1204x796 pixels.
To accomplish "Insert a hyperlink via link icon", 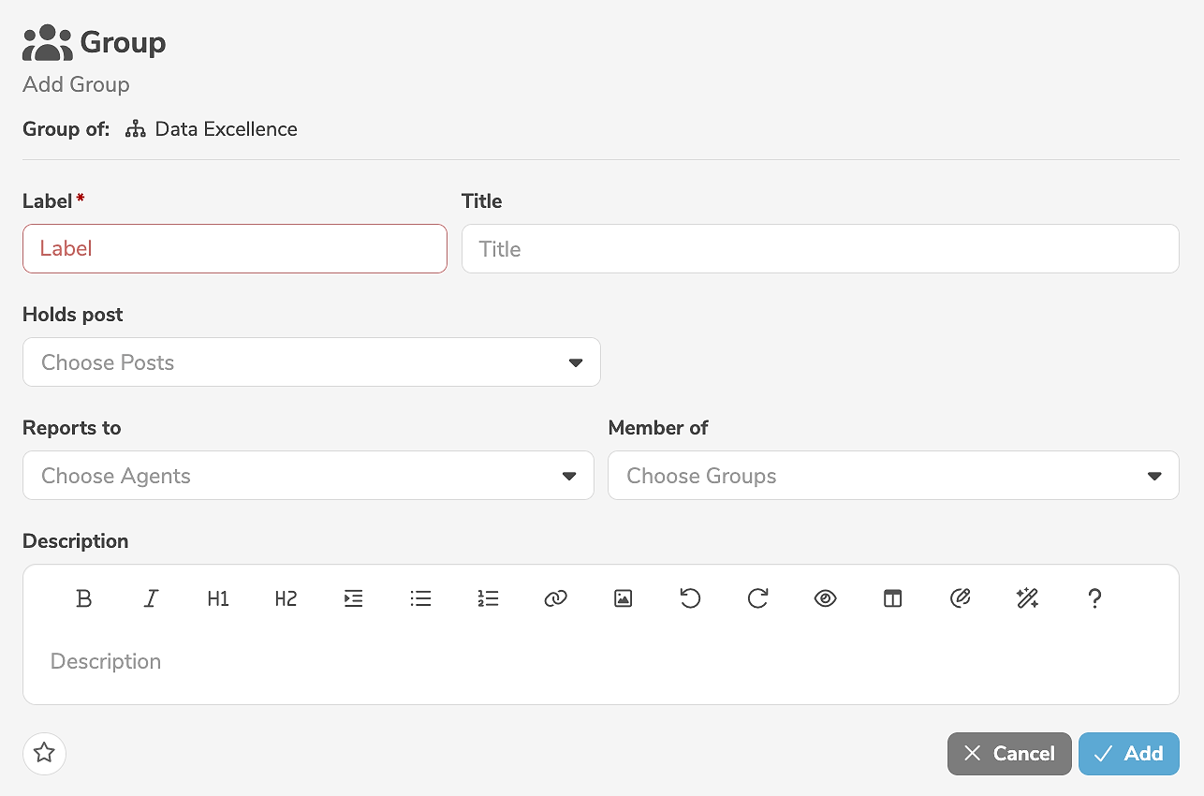I will click(x=555, y=598).
